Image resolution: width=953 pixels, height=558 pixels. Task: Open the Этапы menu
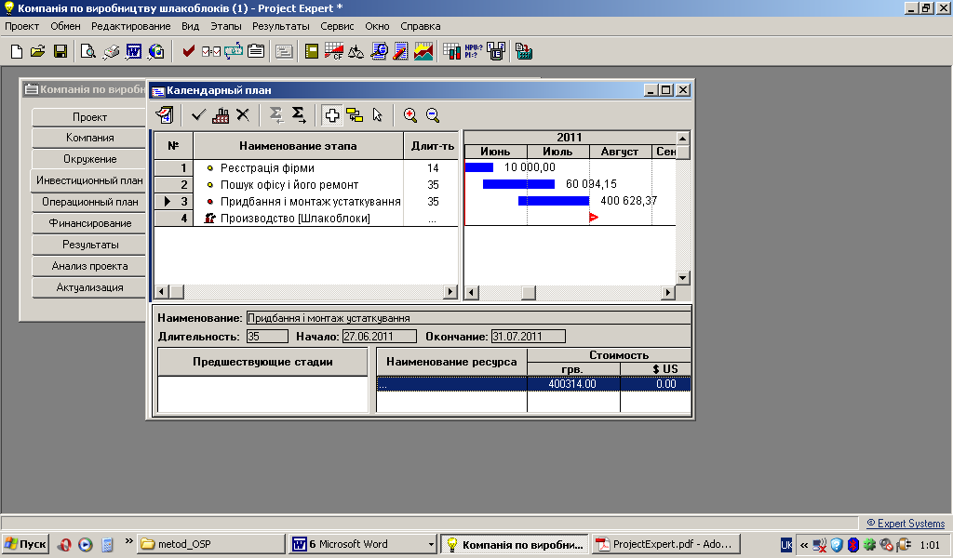(225, 26)
